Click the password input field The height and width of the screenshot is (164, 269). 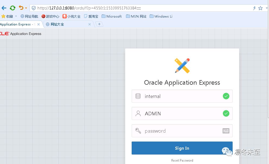[x=179, y=131]
